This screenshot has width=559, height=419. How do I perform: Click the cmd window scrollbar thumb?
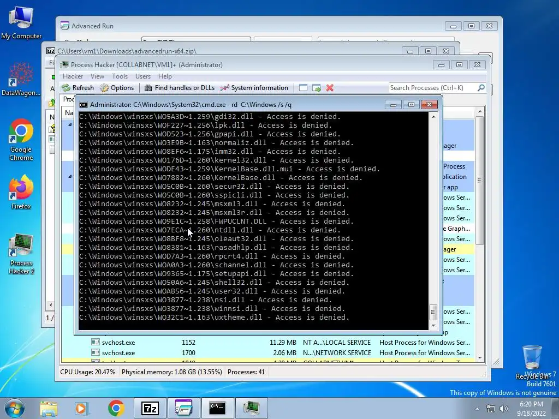tap(433, 313)
